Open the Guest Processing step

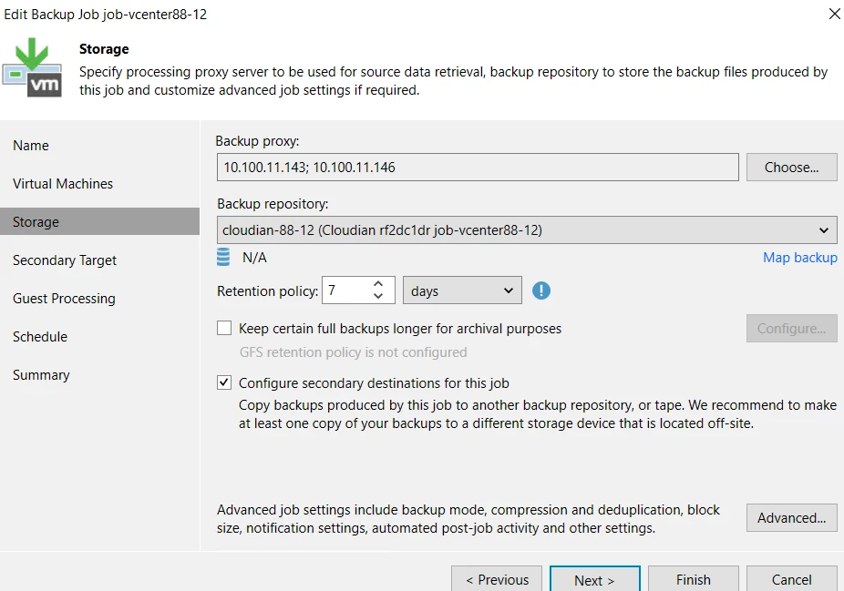(64, 299)
